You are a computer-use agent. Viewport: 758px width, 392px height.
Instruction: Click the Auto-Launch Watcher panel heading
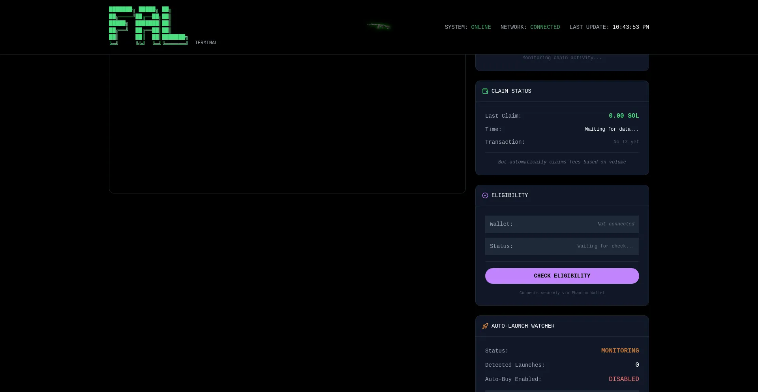[x=523, y=326]
